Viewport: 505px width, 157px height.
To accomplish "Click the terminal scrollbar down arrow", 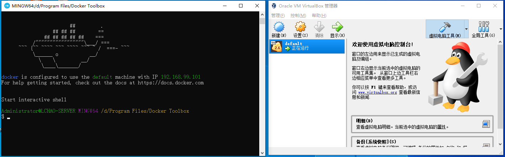I will click(x=262, y=153).
